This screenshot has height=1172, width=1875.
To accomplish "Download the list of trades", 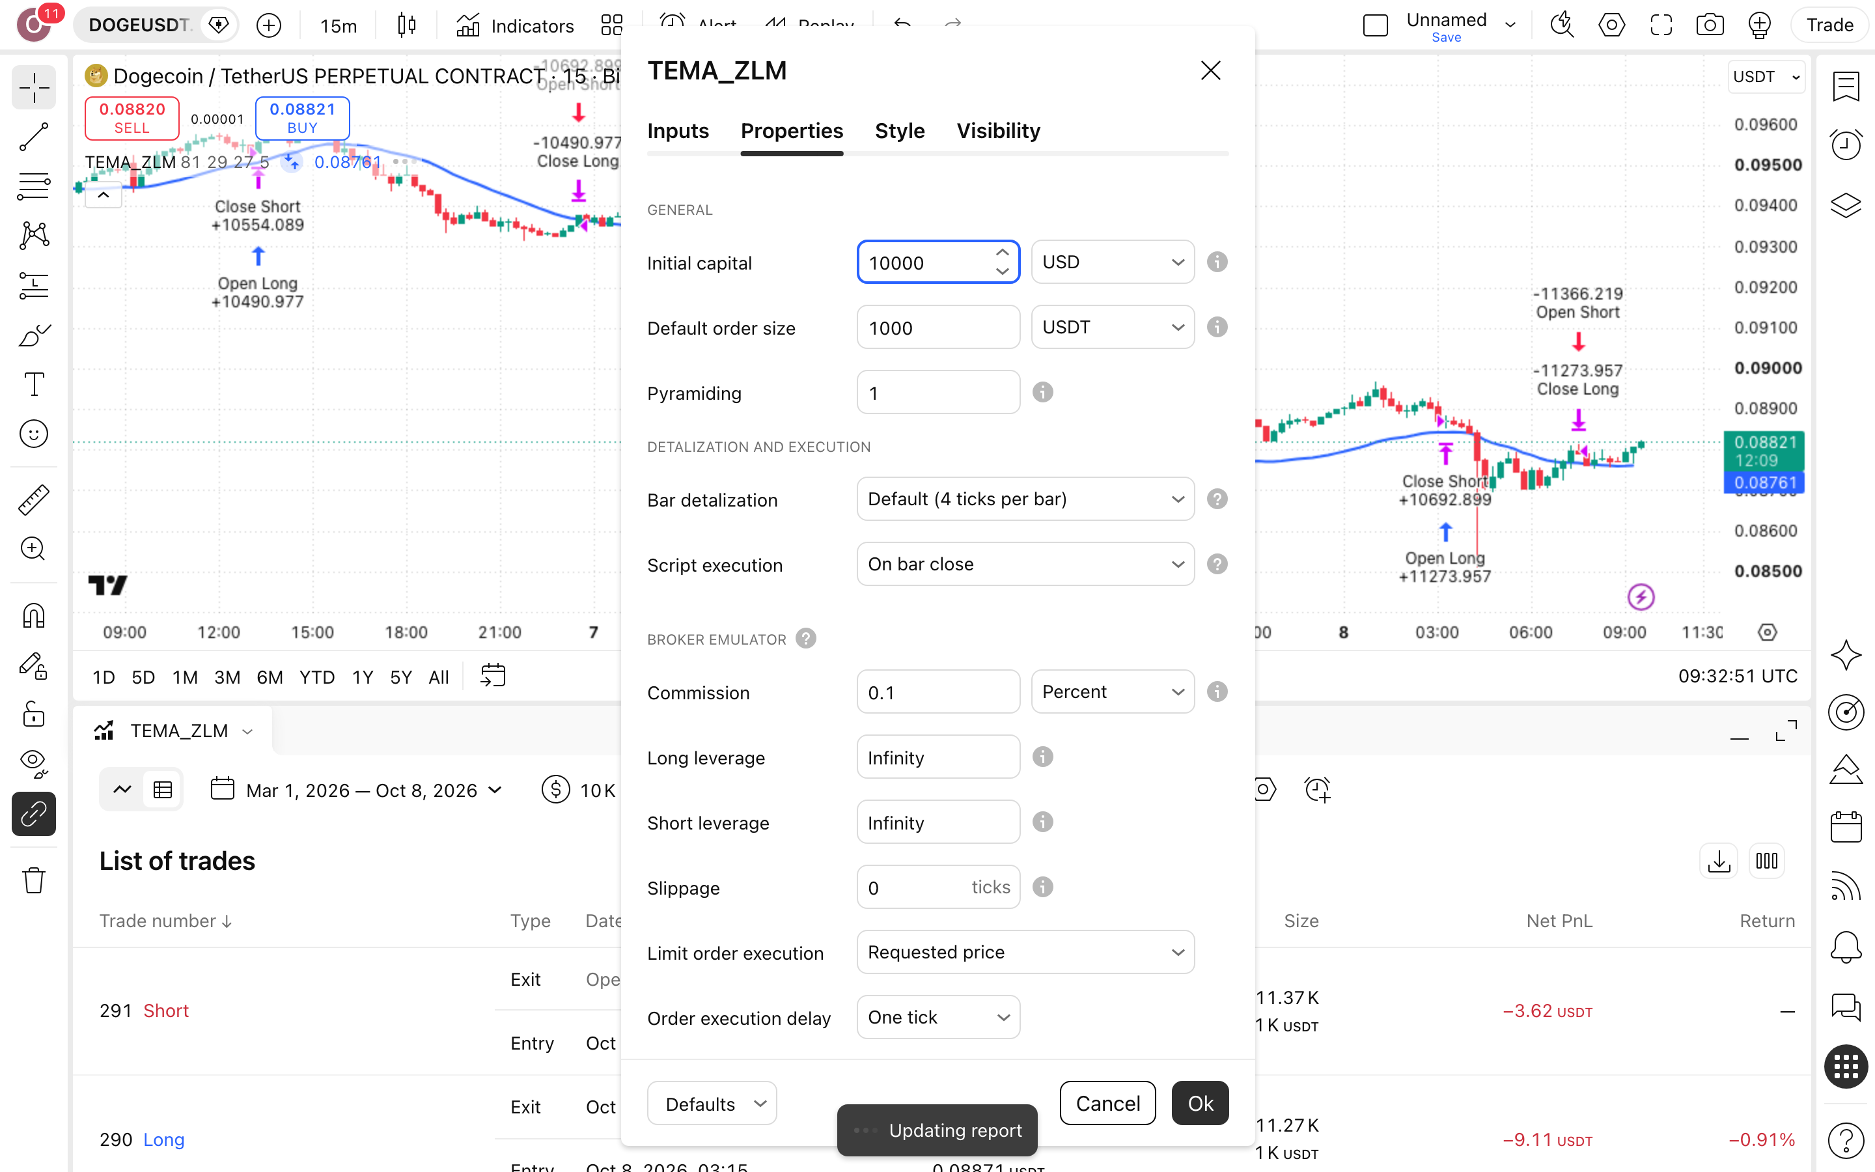I will 1719,861.
